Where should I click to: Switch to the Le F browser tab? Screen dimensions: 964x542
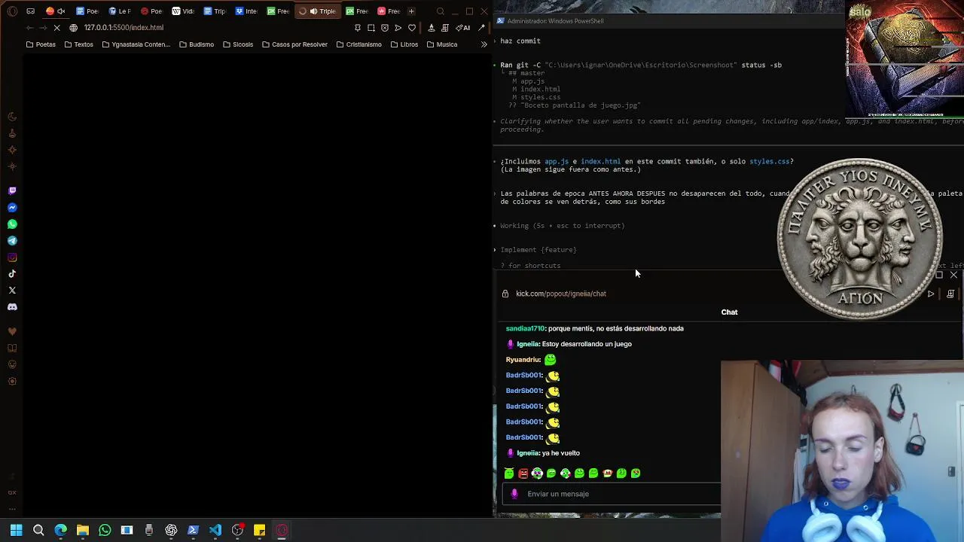pos(119,11)
